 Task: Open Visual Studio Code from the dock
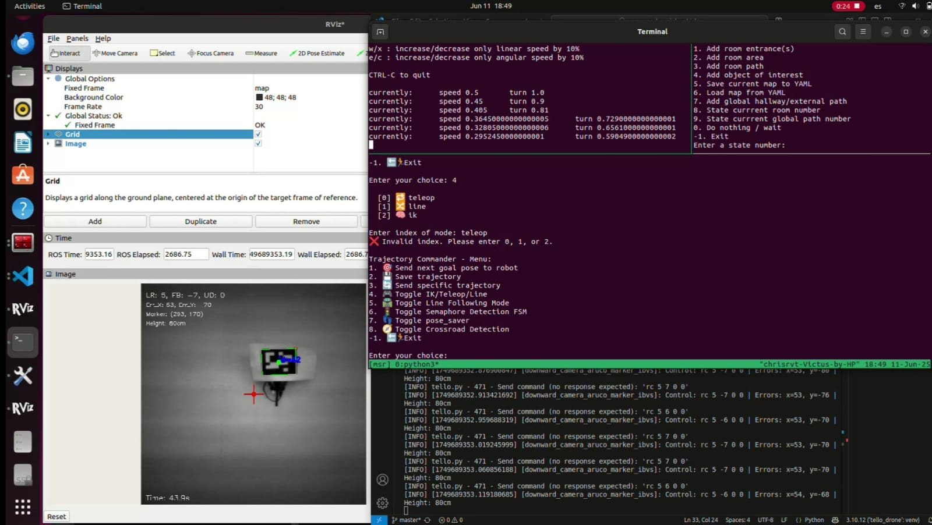[x=23, y=276]
